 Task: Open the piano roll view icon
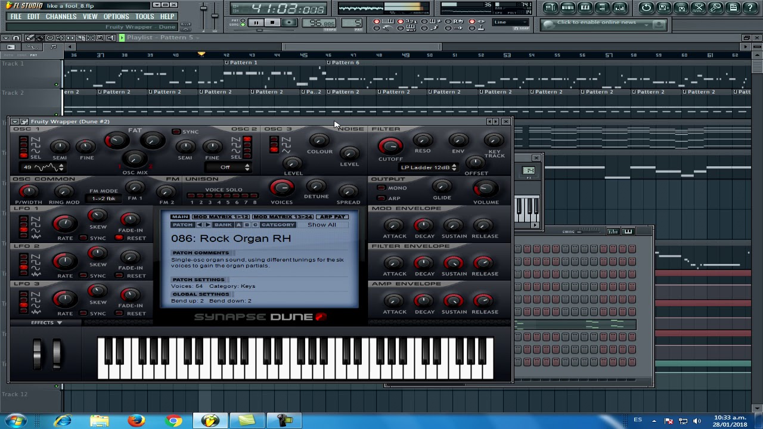coord(585,8)
